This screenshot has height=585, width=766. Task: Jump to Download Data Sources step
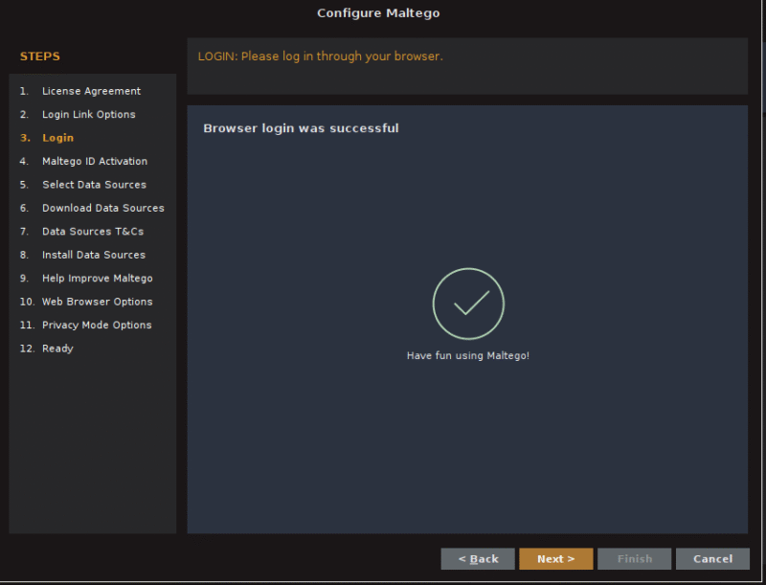102,208
